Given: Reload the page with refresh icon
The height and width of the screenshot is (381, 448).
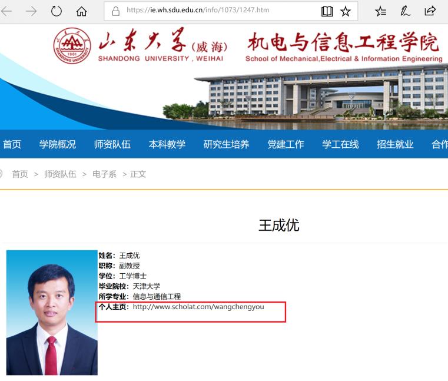Looking at the screenshot, I should pyautogui.click(x=57, y=11).
